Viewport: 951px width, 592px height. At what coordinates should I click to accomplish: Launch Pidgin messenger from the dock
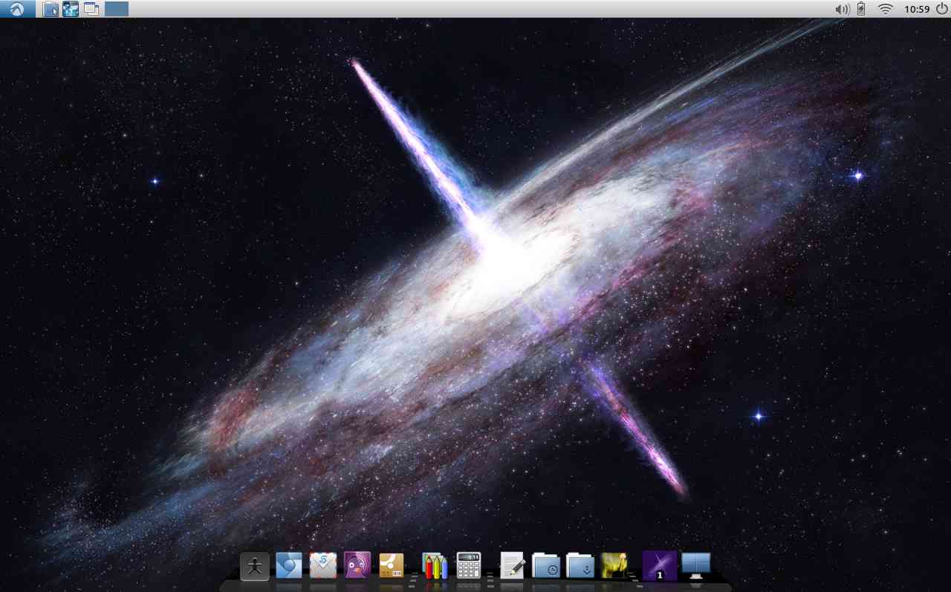357,566
